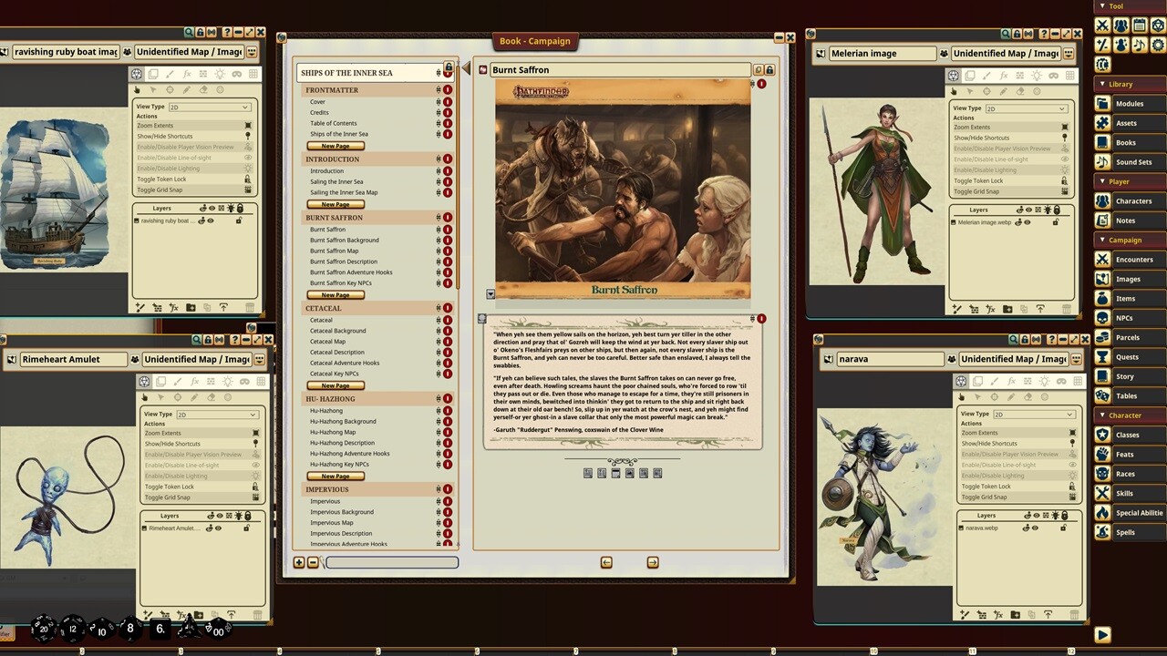Roll the d20 die in the dice tray
This screenshot has width=1167, height=656.
[x=42, y=628]
